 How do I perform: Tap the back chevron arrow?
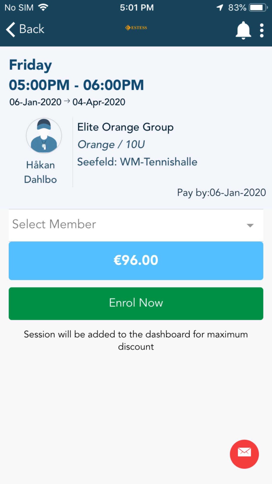[11, 29]
